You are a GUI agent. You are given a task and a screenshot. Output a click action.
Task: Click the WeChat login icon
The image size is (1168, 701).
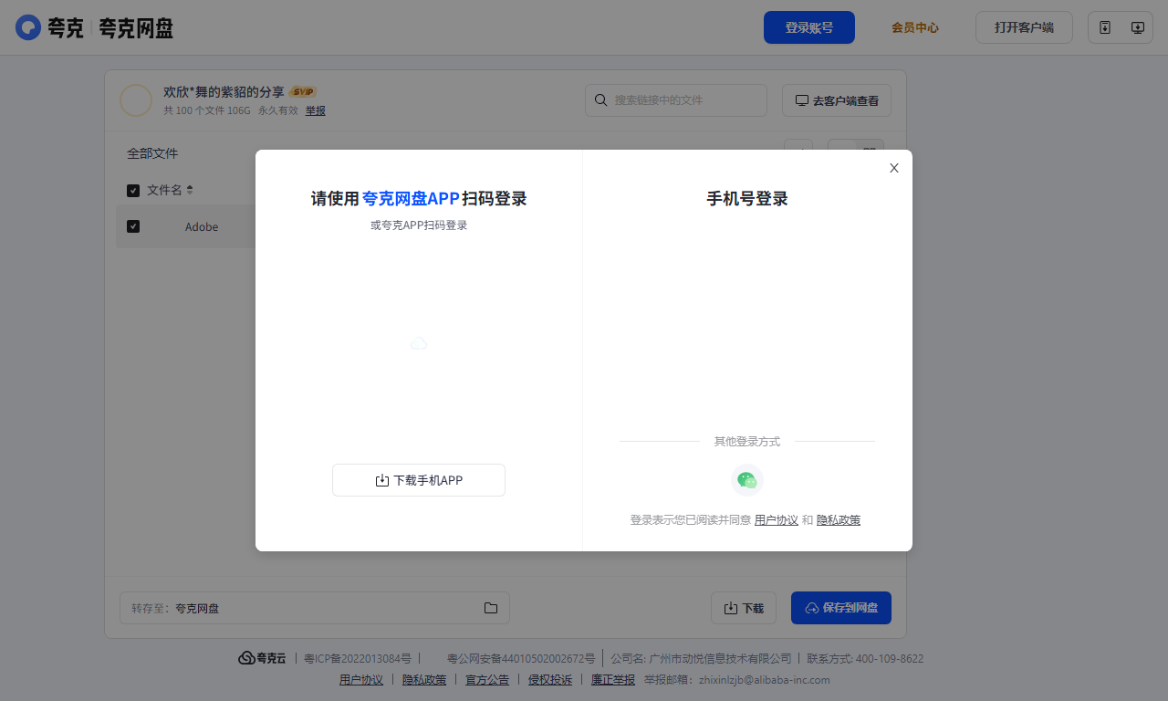tap(747, 480)
